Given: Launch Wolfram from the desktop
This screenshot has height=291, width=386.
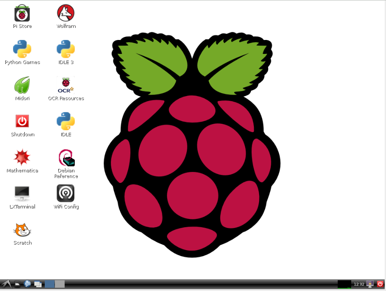Looking at the screenshot, I should [x=66, y=13].
